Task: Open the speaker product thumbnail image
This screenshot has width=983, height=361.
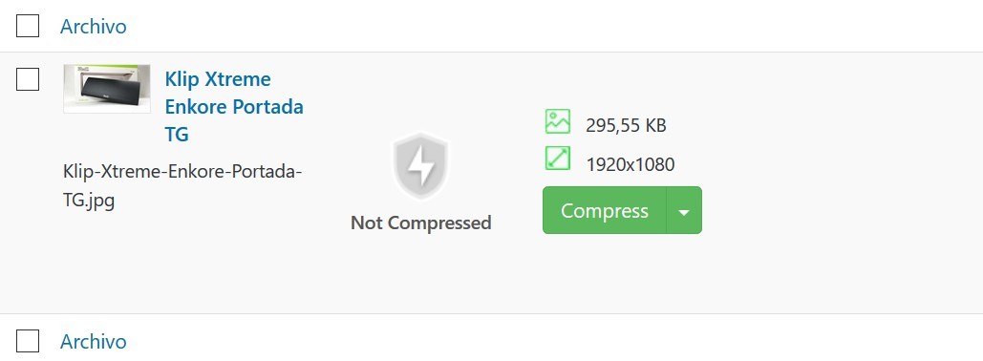Action: pos(107,89)
